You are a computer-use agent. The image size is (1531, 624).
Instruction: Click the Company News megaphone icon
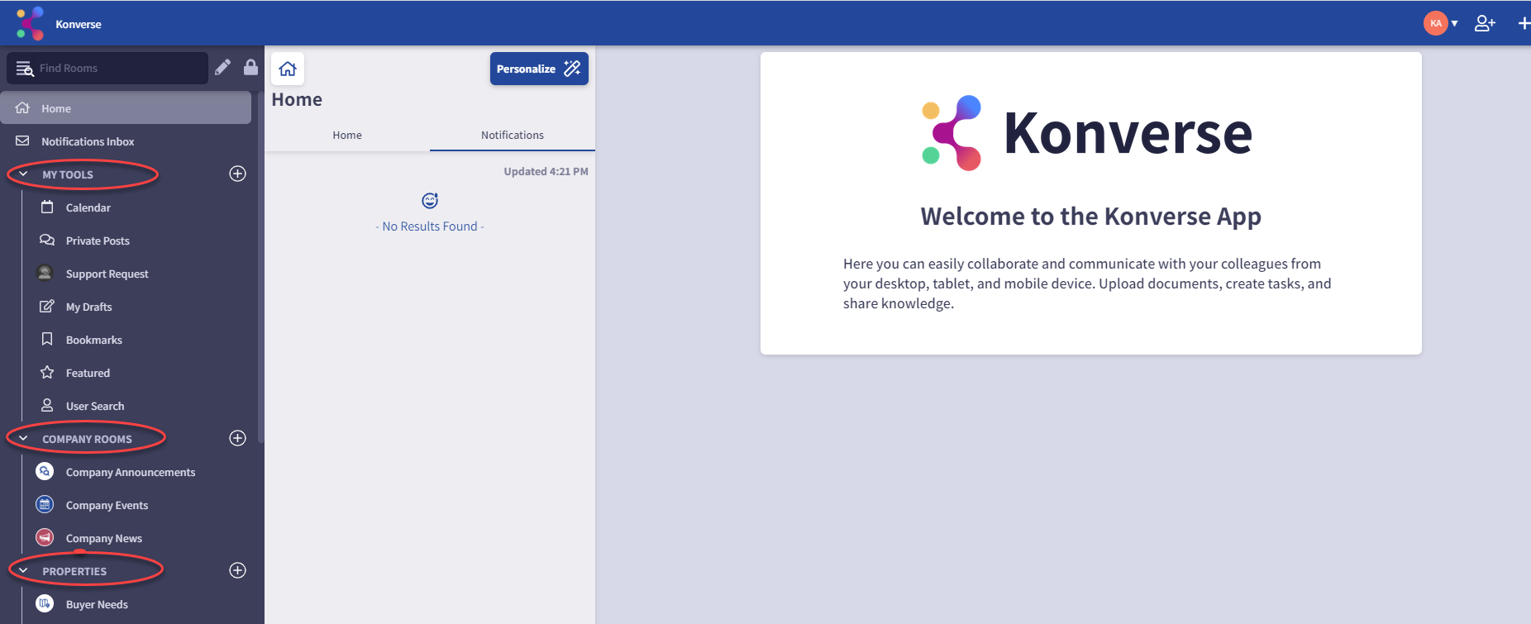pyautogui.click(x=45, y=537)
